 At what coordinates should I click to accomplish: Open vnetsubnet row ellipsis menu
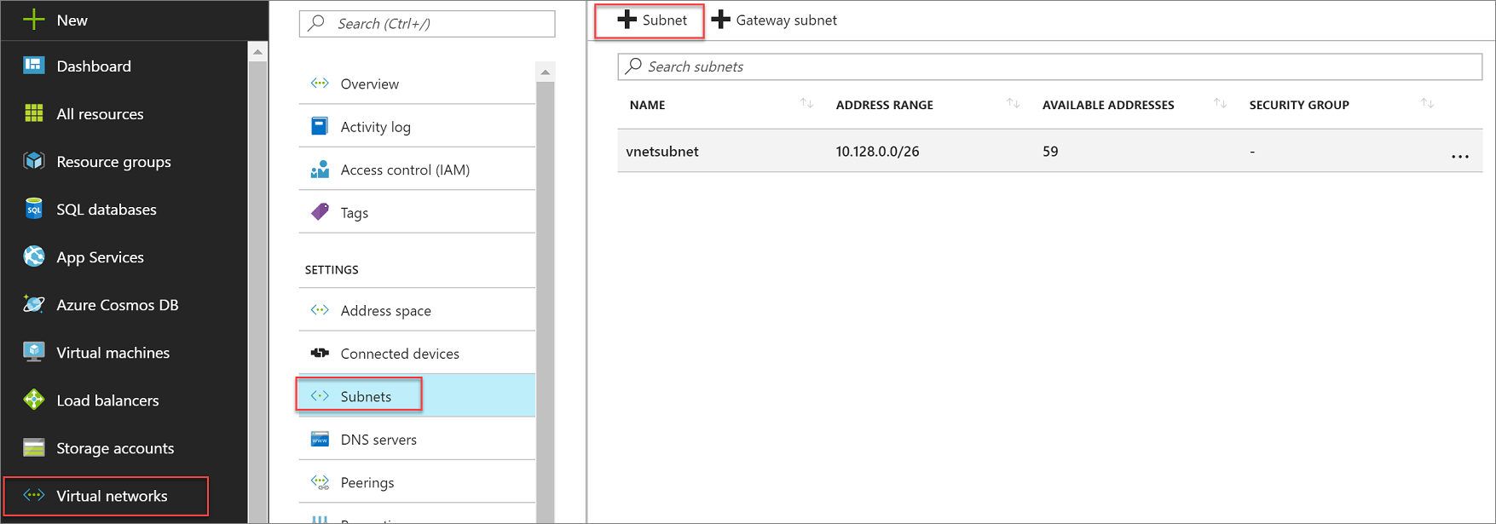coord(1459,155)
